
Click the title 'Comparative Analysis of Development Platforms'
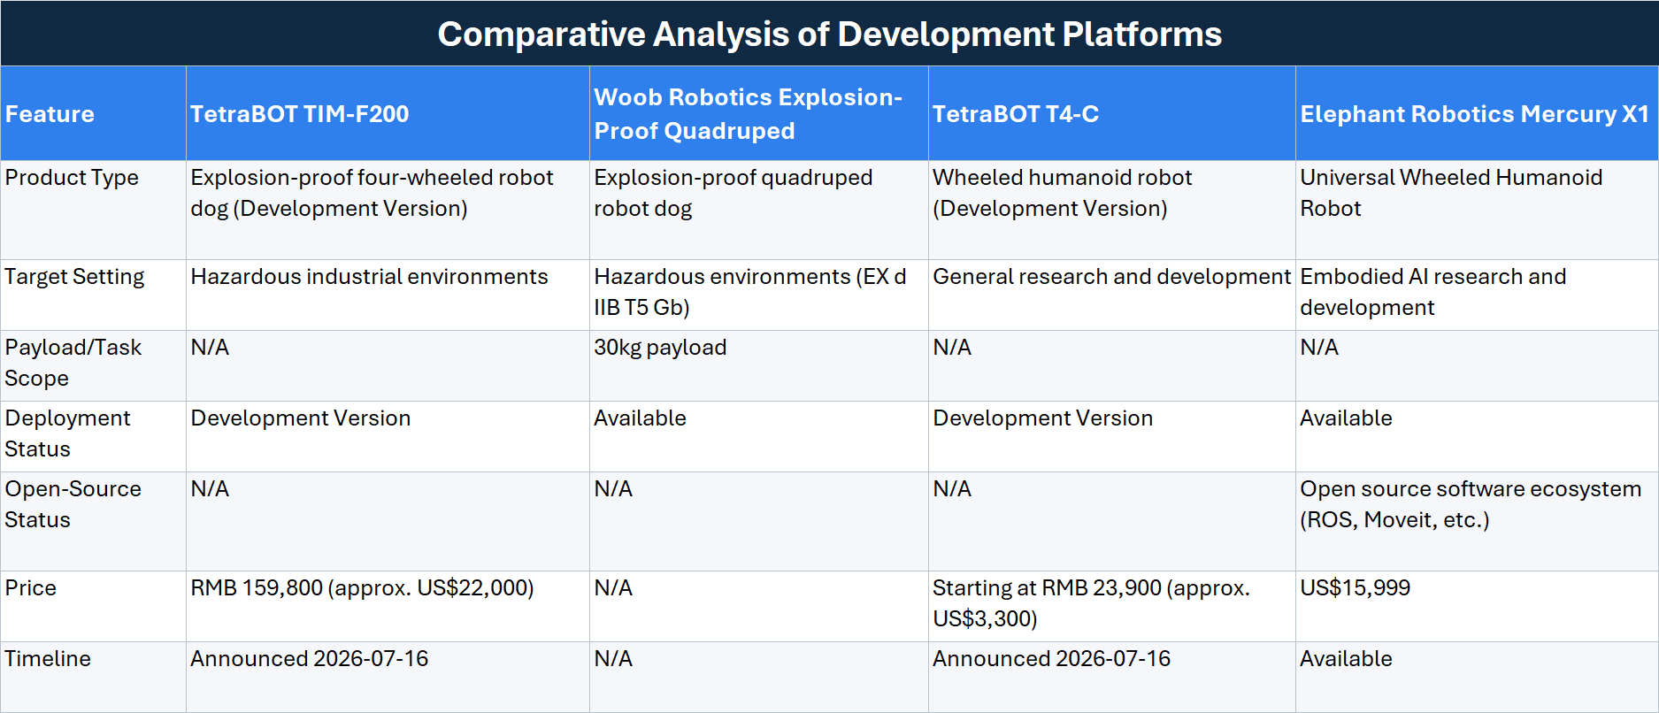[x=829, y=34]
